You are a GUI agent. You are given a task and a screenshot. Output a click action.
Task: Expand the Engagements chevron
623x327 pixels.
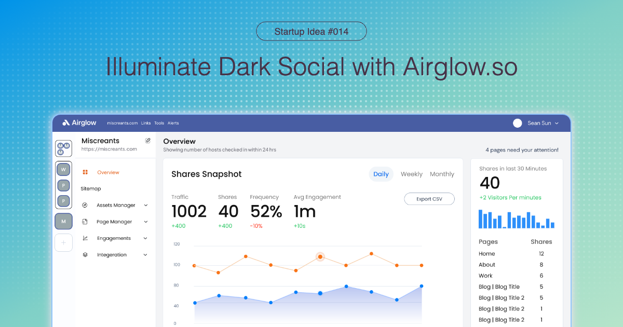click(145, 238)
